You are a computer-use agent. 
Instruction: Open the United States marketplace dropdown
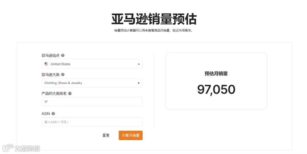(x=92, y=64)
